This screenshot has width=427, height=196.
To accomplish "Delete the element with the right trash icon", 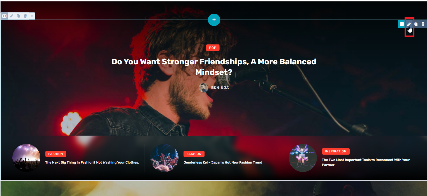I will 423,24.
